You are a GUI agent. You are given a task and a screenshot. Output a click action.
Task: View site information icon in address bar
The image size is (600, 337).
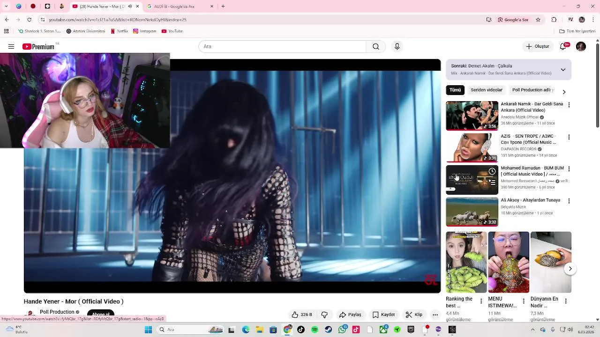point(43,20)
